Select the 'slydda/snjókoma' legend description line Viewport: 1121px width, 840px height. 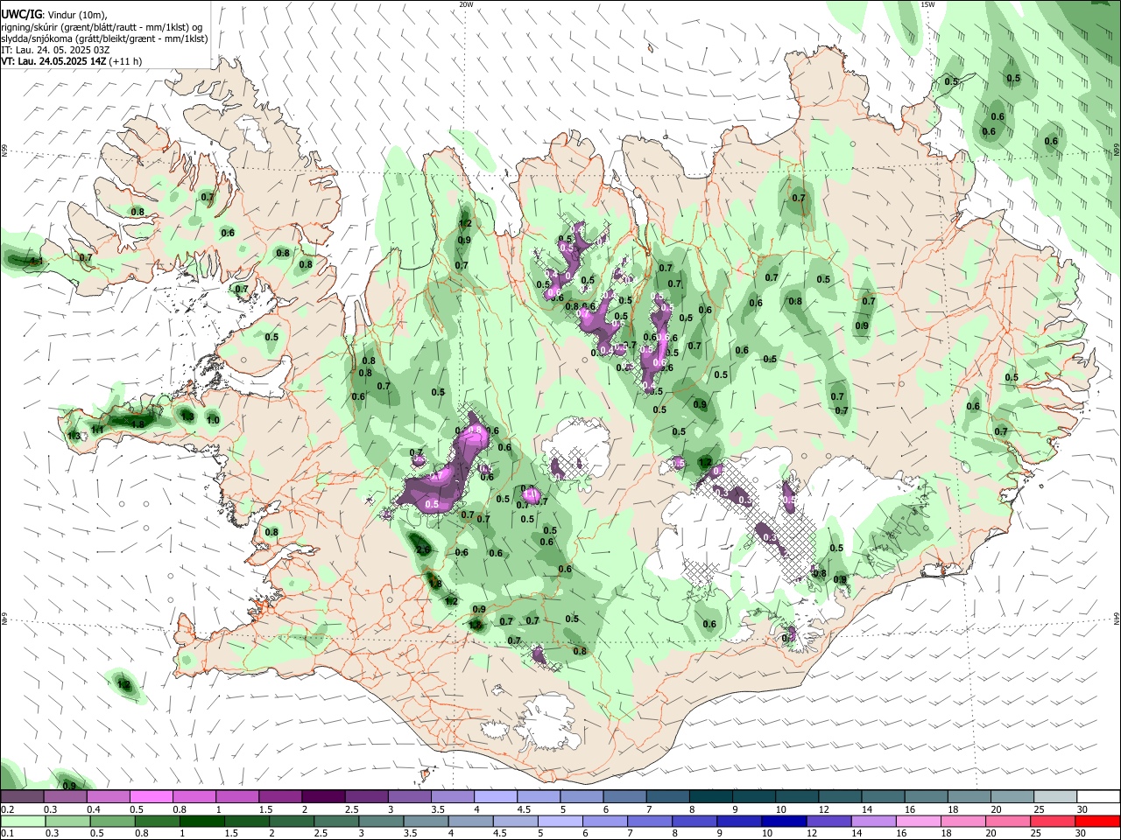coord(104,38)
